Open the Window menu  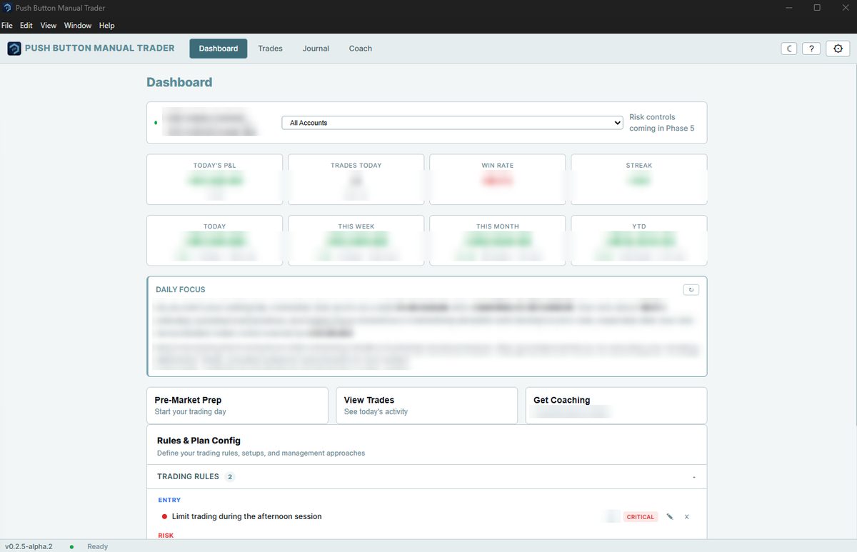tap(78, 25)
